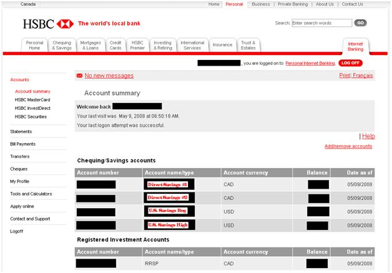Go to Private Banking in top menu
Viewport: 392px width, 273px height.
293,4
